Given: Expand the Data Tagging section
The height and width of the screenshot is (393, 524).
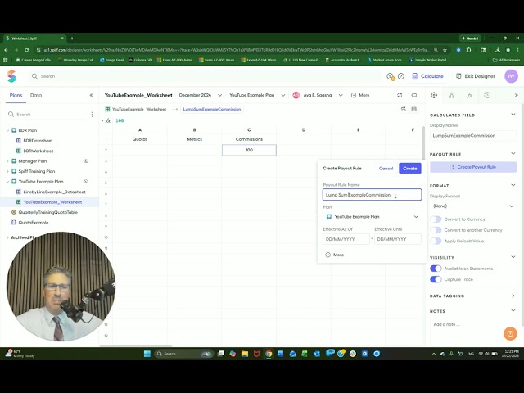Looking at the screenshot, I should click(x=513, y=296).
